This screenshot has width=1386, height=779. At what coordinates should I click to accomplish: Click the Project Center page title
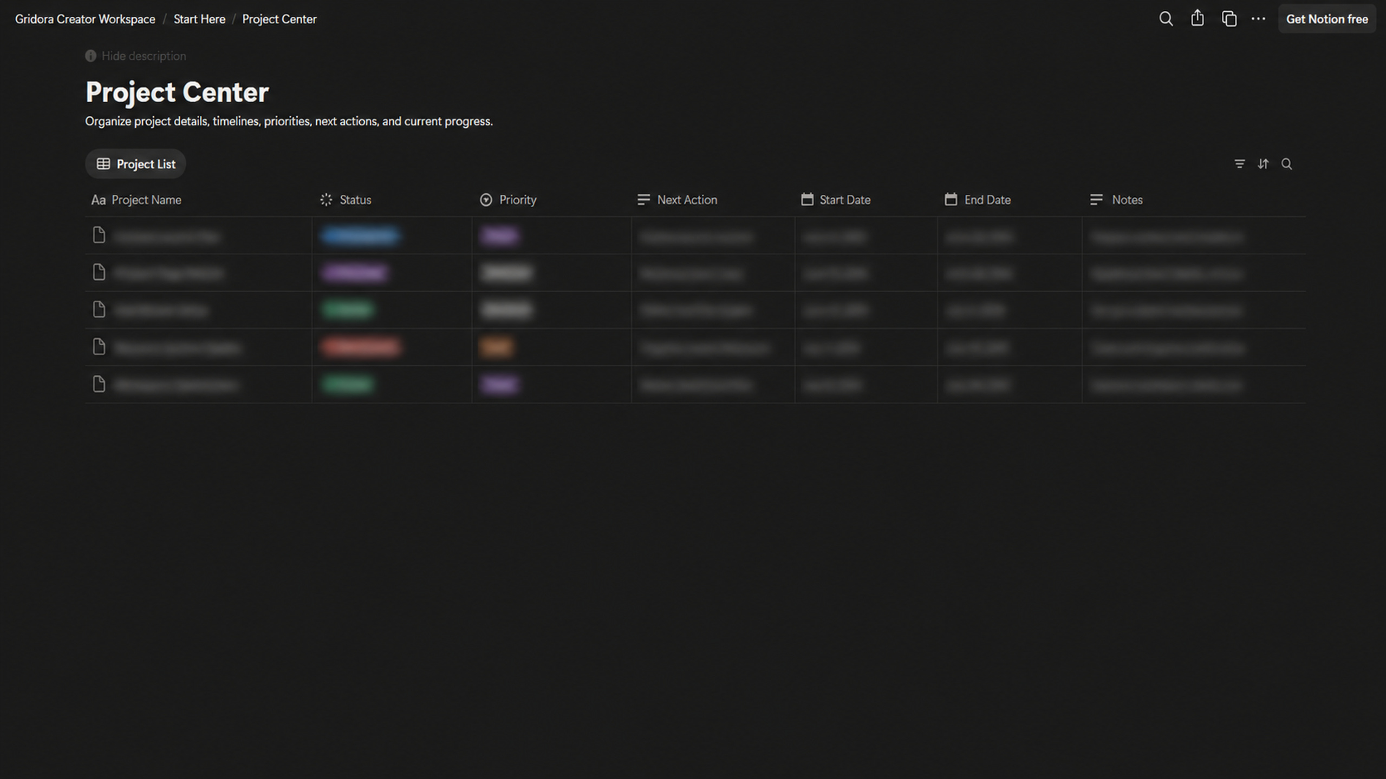click(x=177, y=92)
